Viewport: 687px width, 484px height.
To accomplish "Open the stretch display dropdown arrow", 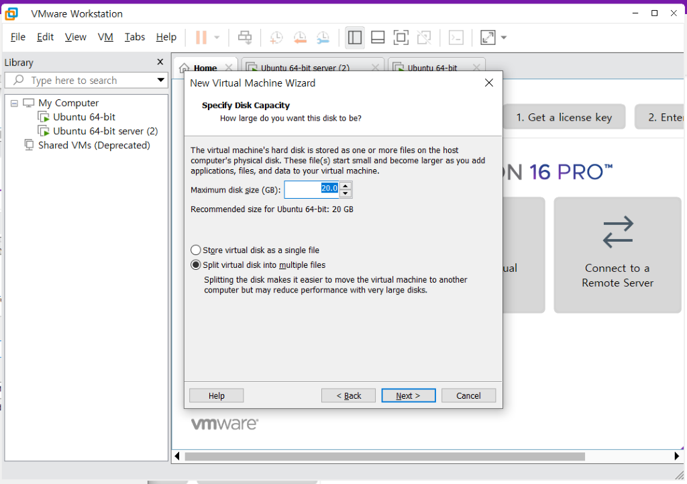I will tap(504, 38).
